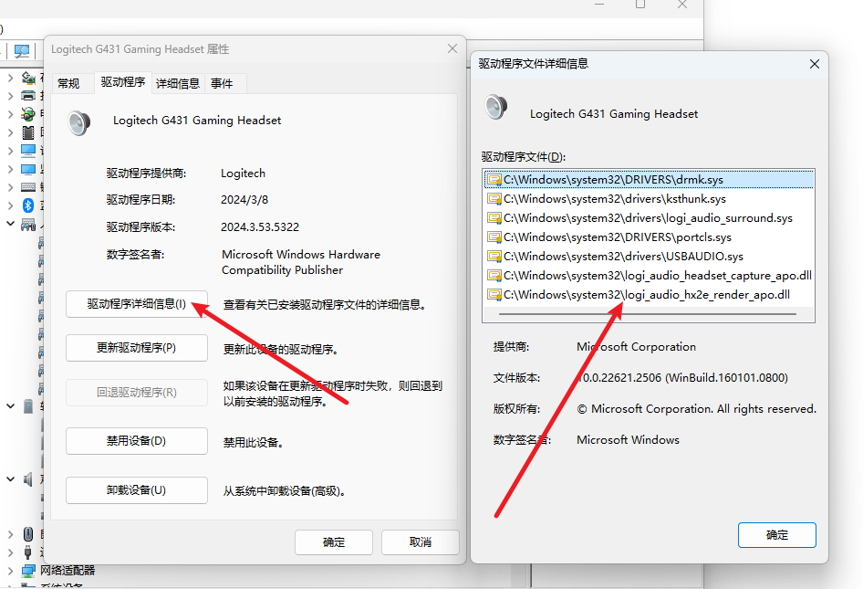The height and width of the screenshot is (589, 863).
Task: Click the 禁用设备(D) button
Action: coord(137,441)
